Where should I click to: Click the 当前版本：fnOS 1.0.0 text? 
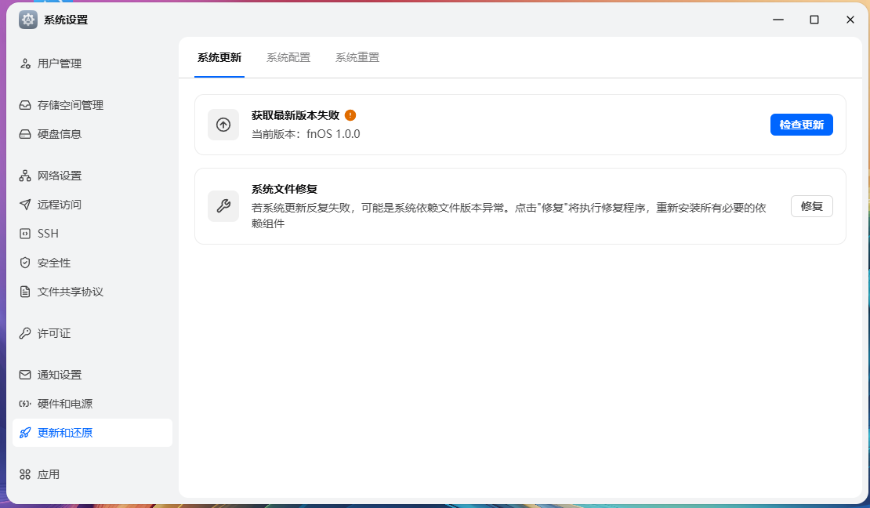click(x=306, y=134)
